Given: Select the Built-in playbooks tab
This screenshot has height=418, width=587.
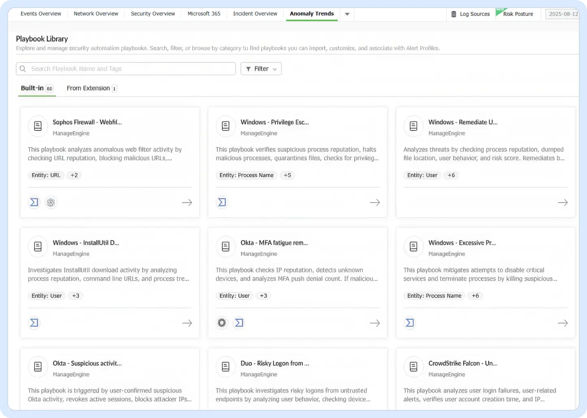Looking at the screenshot, I should pos(37,88).
